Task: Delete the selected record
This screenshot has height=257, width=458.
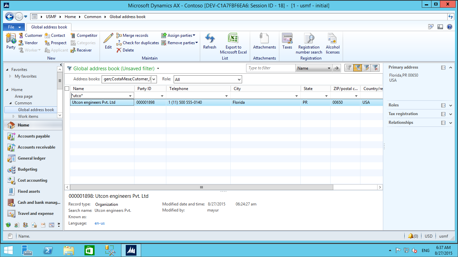Action: pyautogui.click(x=125, y=50)
